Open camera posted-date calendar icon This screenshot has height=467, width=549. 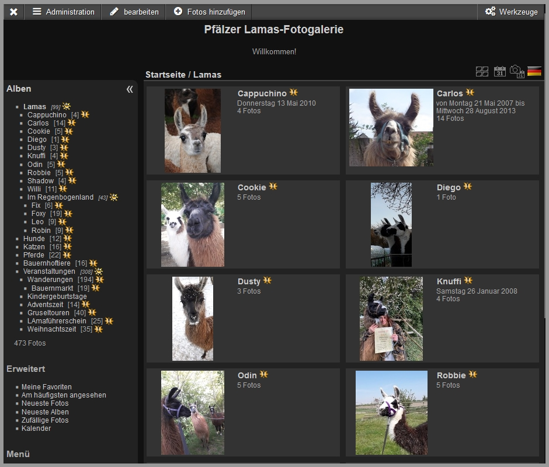(516, 72)
